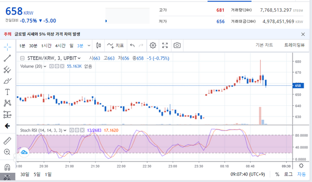Switch to 기본 차트 basic chart
Screen dimensions: 312x182
(264, 45)
